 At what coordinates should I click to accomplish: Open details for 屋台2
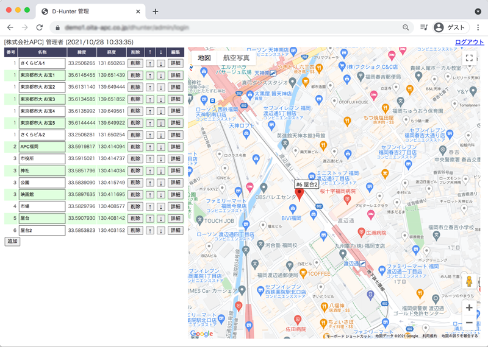(x=176, y=231)
